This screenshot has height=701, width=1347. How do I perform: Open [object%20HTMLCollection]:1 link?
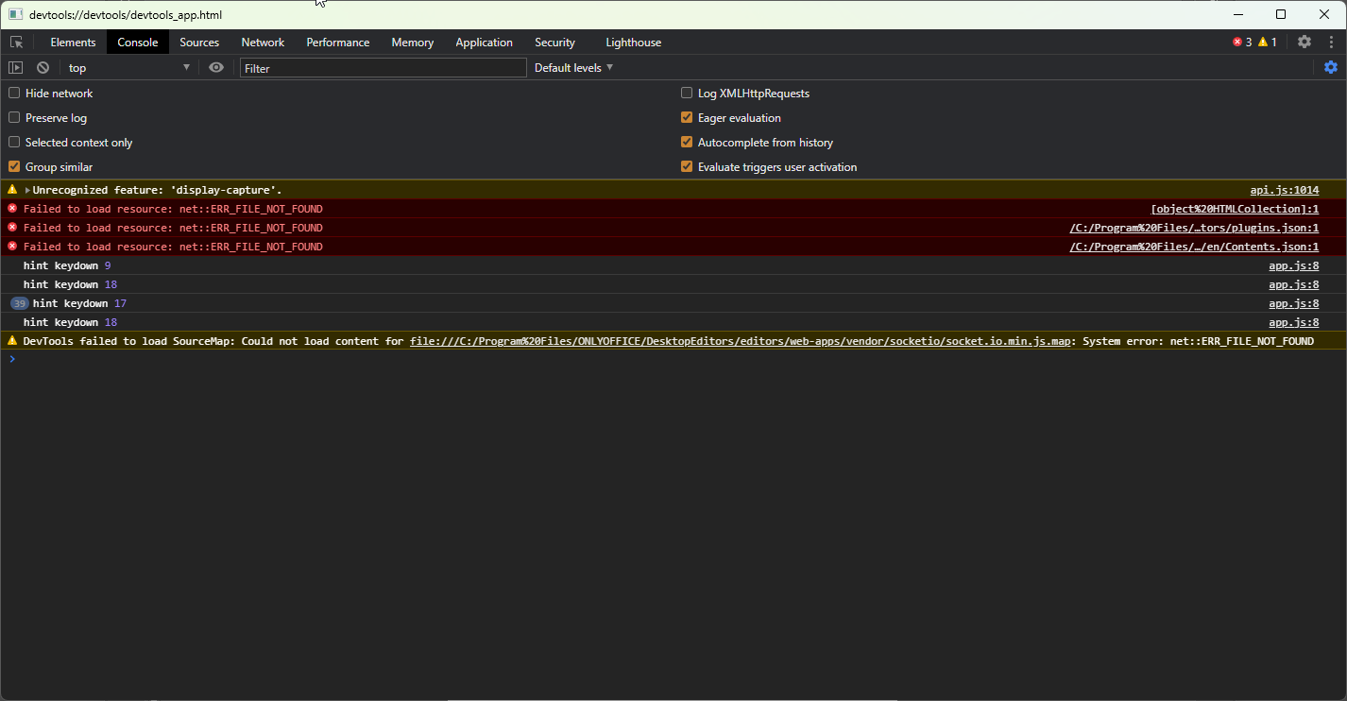[1235, 209]
